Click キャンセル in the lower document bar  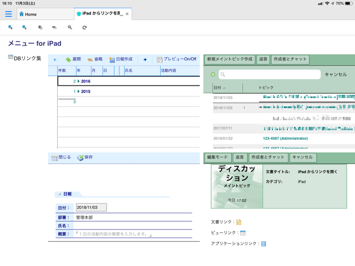point(303,157)
